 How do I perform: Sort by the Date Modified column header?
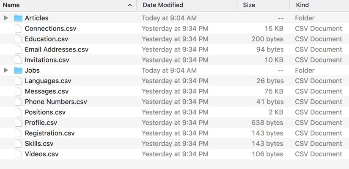point(163,5)
